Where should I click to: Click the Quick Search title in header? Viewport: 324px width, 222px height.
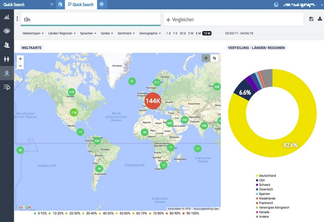coord(14,5)
